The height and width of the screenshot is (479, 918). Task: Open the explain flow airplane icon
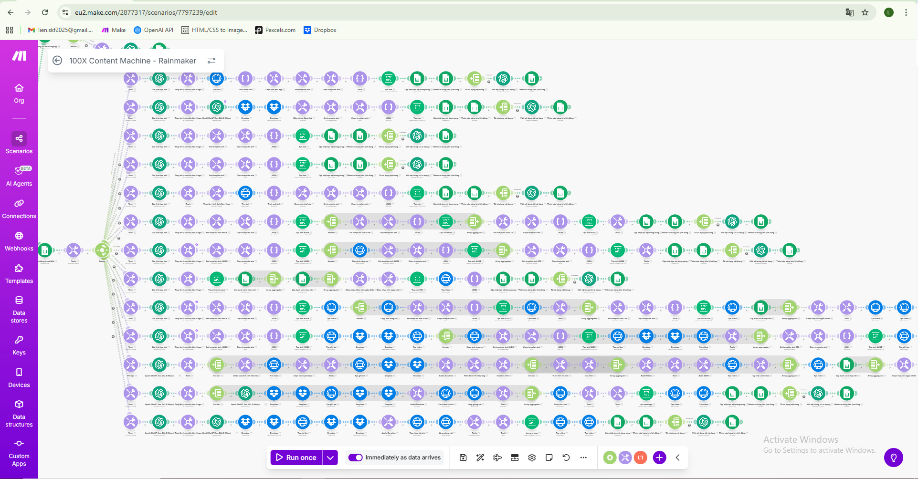point(497,458)
